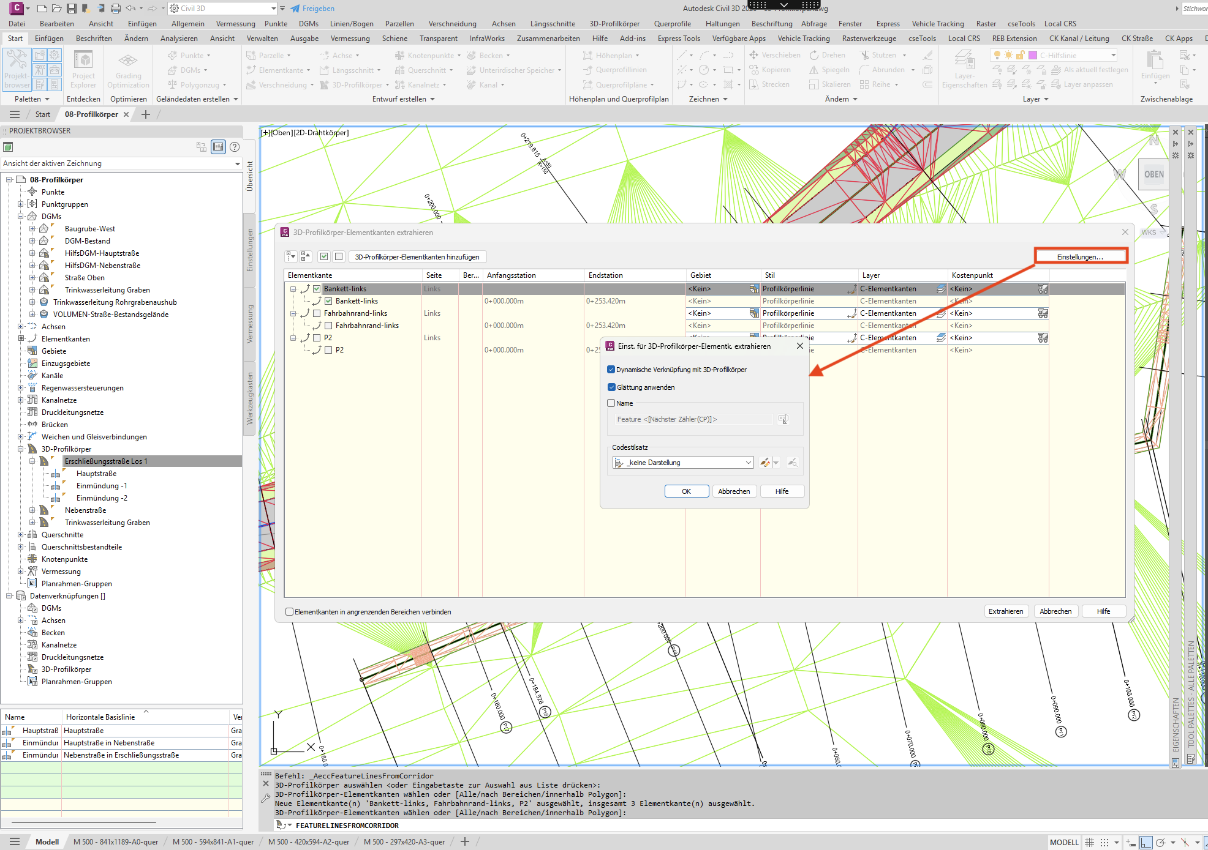1208x850 pixels.
Task: Check the Fahrbahnrand-links parent row checkbox
Action: tap(317, 313)
